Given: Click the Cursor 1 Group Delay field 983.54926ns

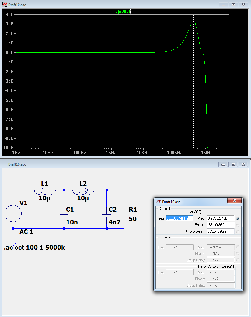Looking at the screenshot, I should tap(221, 231).
